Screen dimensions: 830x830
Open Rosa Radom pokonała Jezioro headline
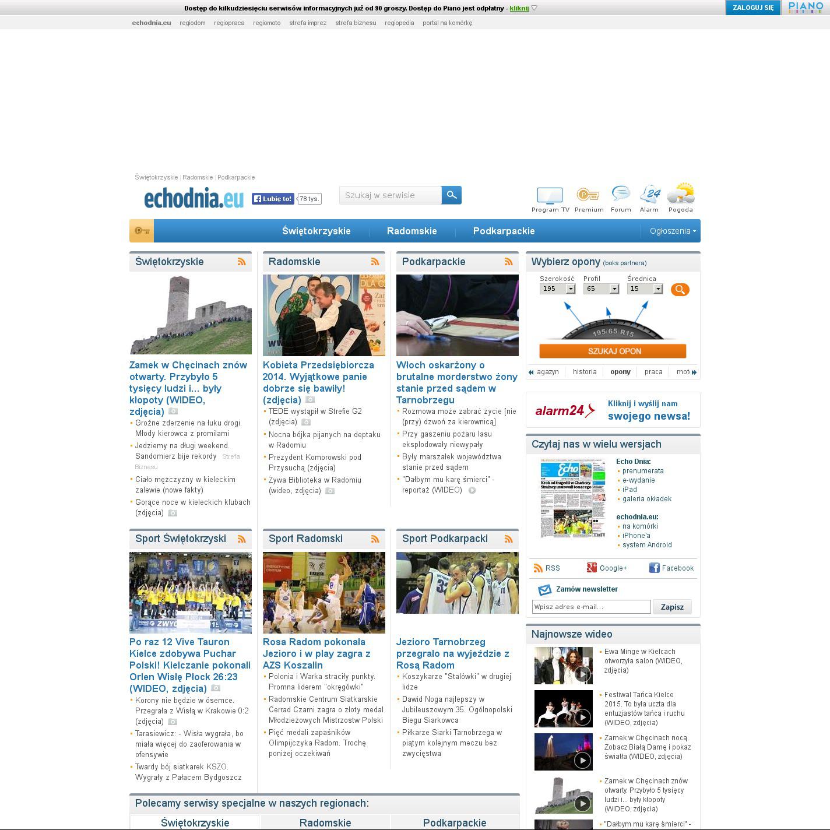point(316,653)
